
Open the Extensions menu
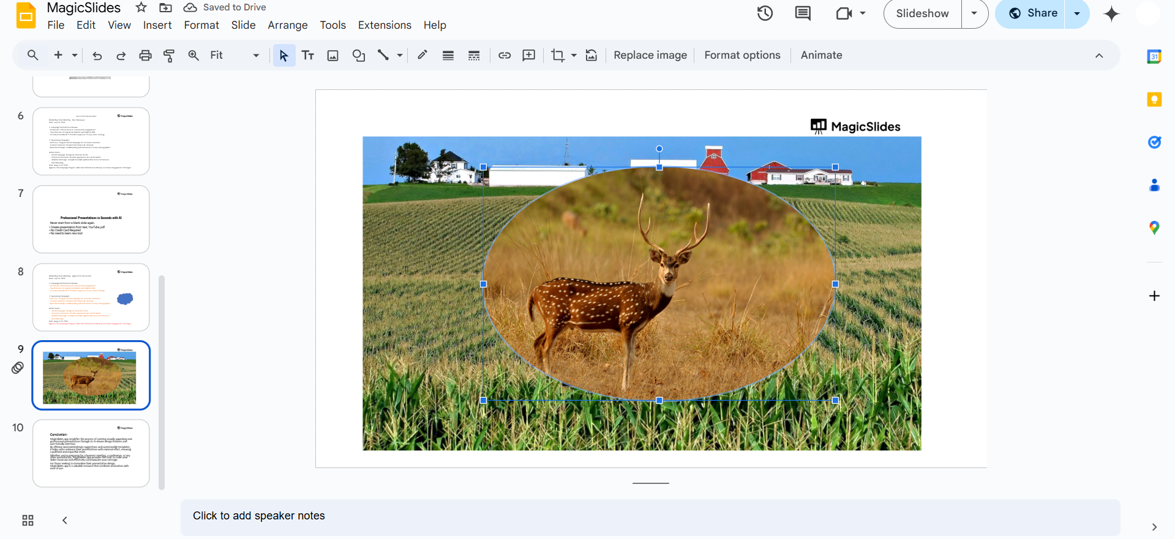point(385,25)
